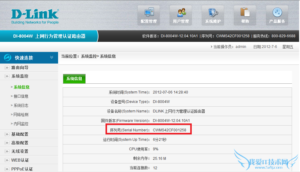Viewport: 300px width, 172px height.
Task: Open the 用户管理 user management icon
Action: 181,16
